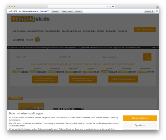166x140 pixels.
Task: Click the chat bubbles help icon
Action: pyautogui.click(x=38, y=39)
